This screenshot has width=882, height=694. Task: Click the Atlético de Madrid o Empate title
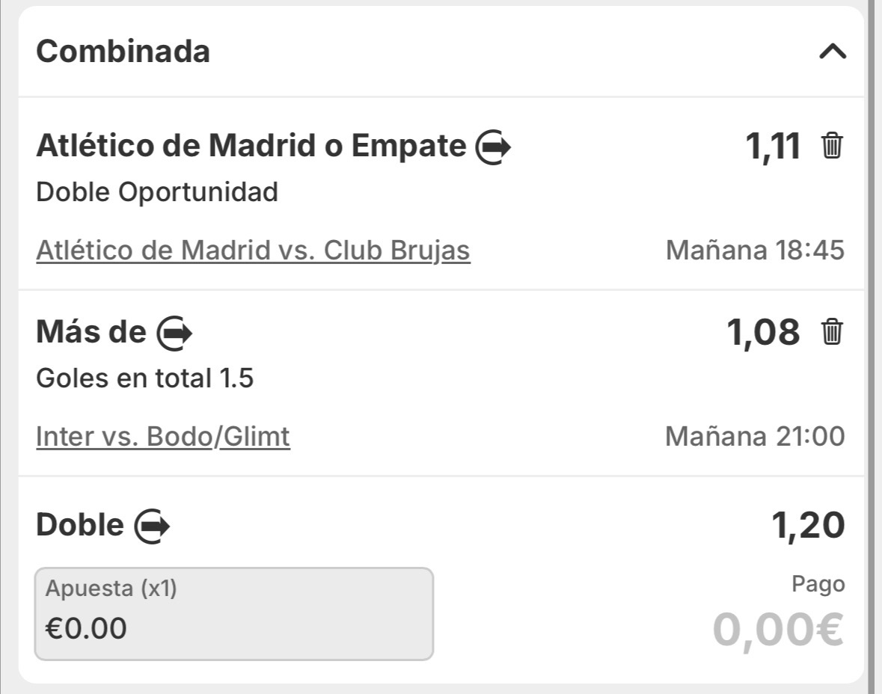[x=251, y=146]
